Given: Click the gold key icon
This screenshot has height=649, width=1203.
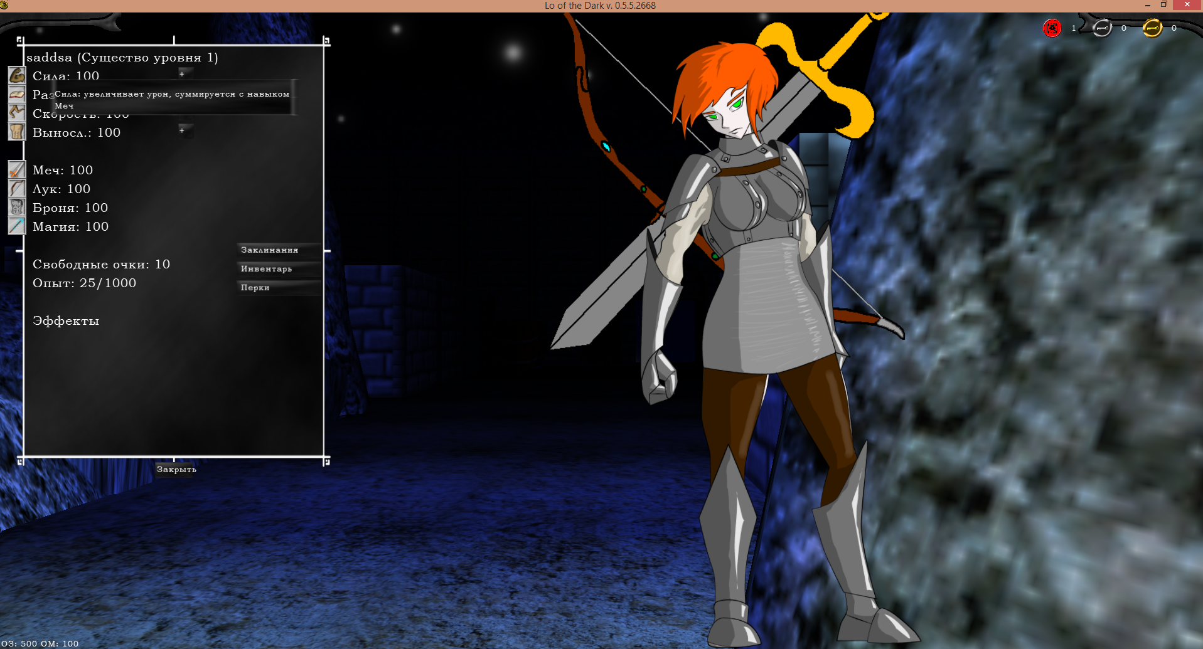Looking at the screenshot, I should click(x=1152, y=28).
